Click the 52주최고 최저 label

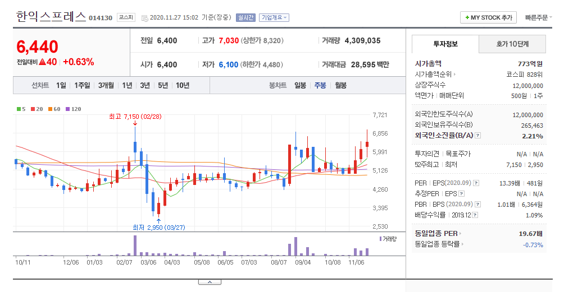click(x=436, y=165)
